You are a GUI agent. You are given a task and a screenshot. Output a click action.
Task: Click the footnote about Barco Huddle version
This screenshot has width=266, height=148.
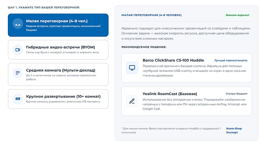click(x=171, y=130)
